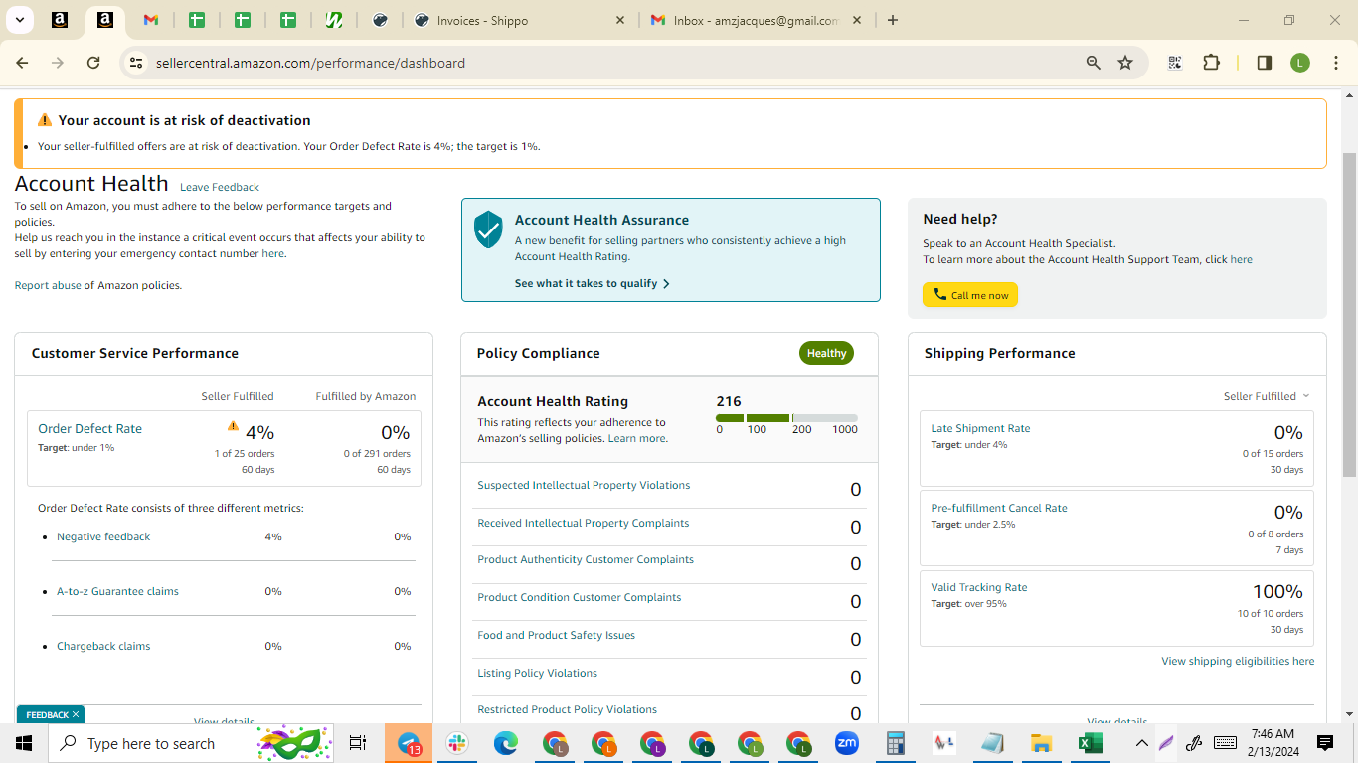Click the zoom magnifier in the address bar
The image size is (1358, 763).
click(1094, 63)
